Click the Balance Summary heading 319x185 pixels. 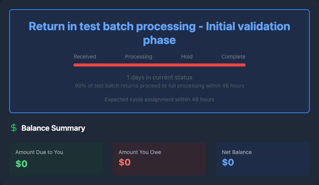tap(53, 128)
